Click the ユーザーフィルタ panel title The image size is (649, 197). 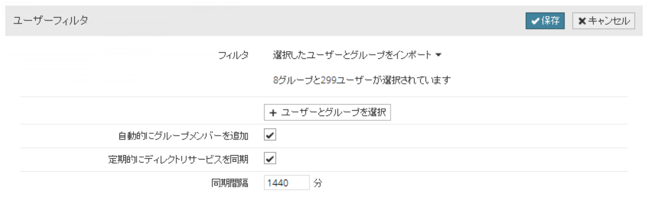click(51, 20)
